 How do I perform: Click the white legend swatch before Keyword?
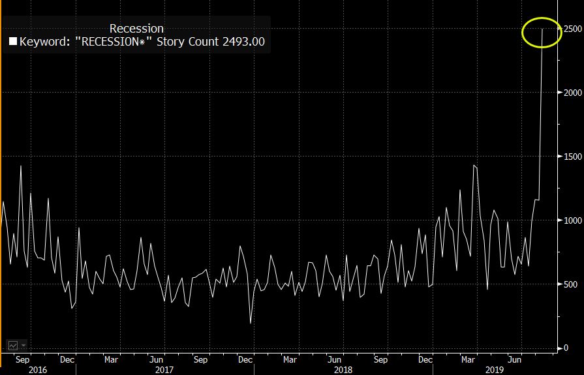pos(13,41)
